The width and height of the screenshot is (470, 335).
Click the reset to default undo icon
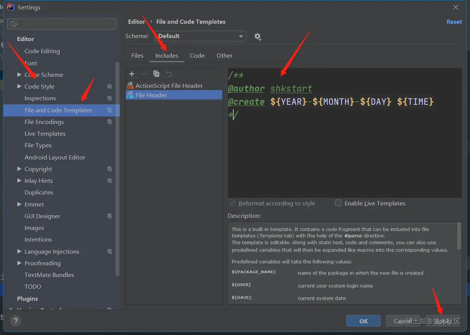pyautogui.click(x=169, y=74)
